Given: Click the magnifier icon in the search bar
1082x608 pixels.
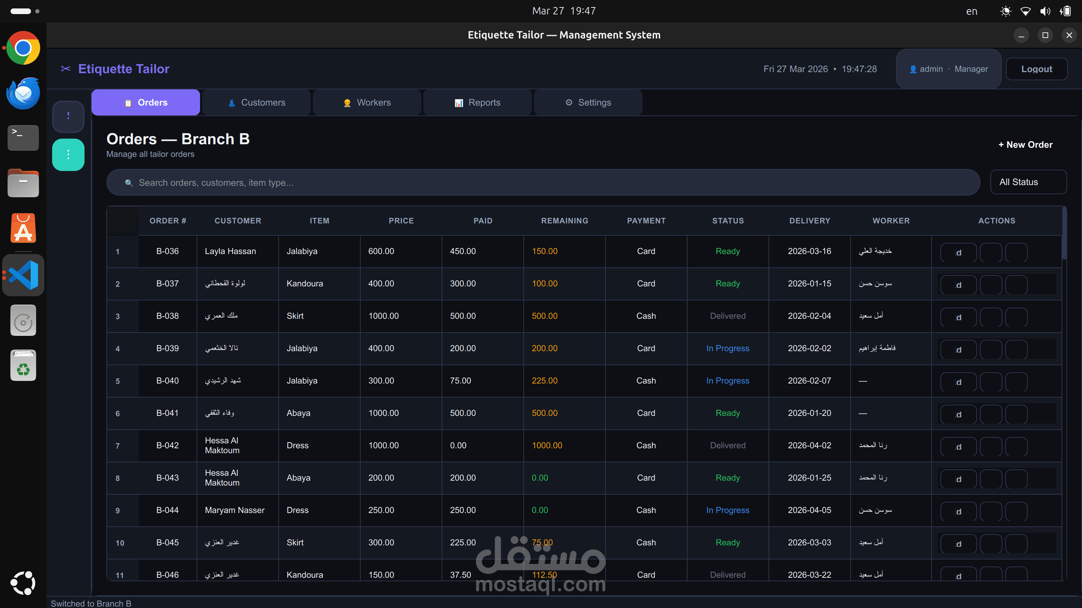Looking at the screenshot, I should point(129,183).
